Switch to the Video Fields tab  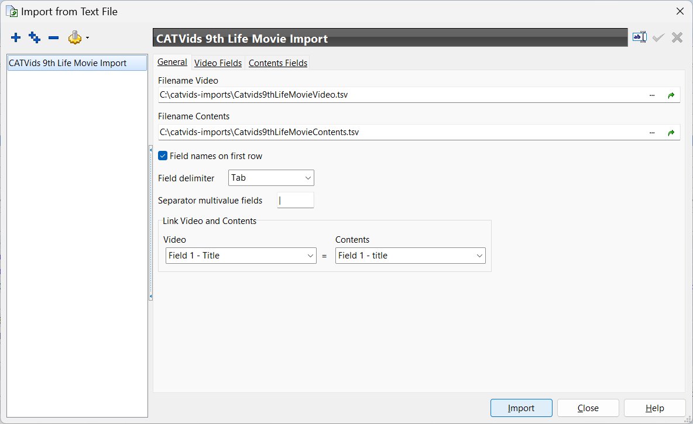[x=218, y=63]
